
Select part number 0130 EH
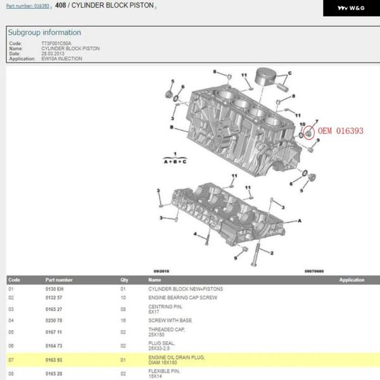[x=54, y=289]
